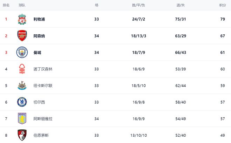Click the Newcastle United crest icon
Viewport: 231px width, 143px height.
[22, 86]
